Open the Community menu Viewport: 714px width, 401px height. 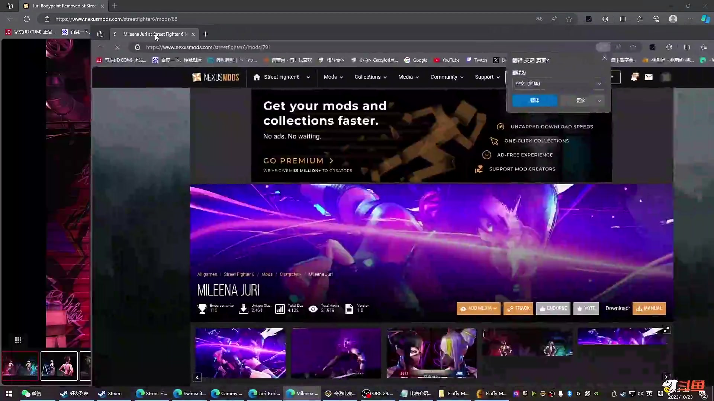(447, 77)
